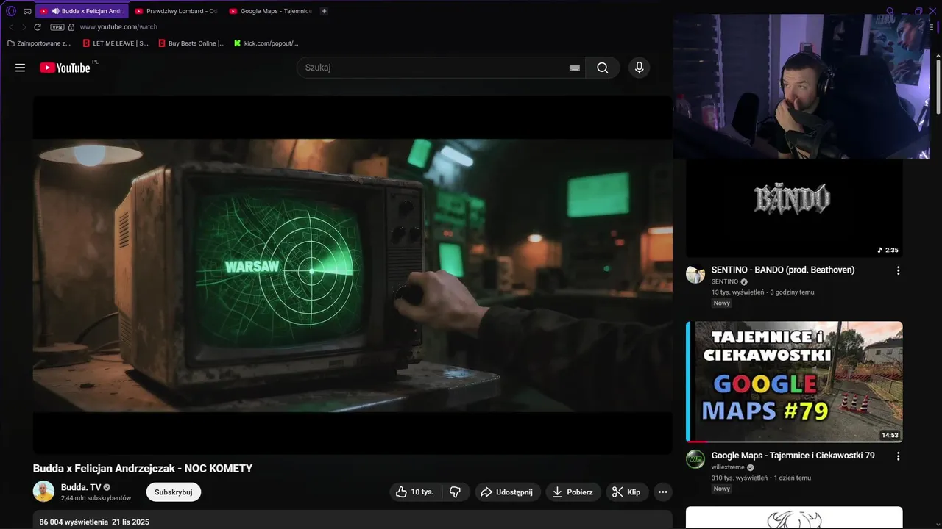This screenshot has height=529, width=942.
Task: Go to YouTube home via logo
Action: click(x=66, y=68)
